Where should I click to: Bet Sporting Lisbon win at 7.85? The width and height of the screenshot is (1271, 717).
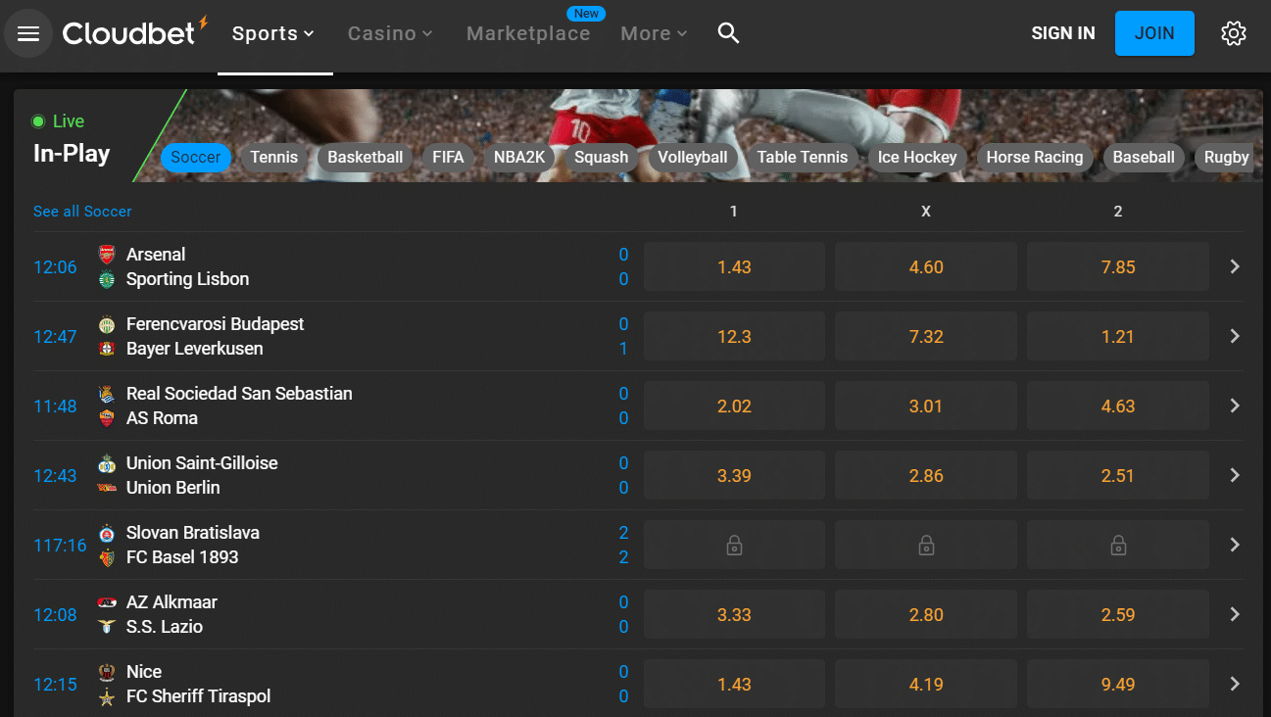(1118, 266)
